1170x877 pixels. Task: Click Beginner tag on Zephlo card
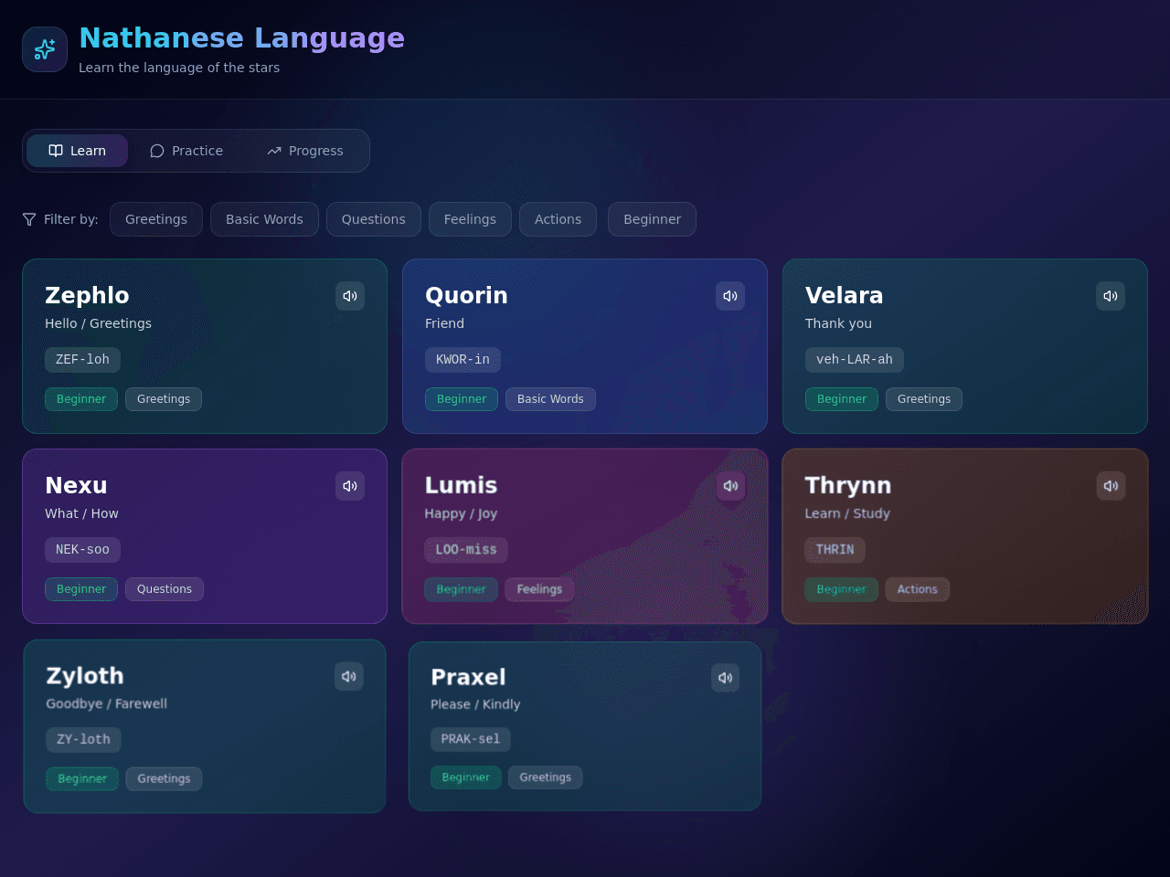point(81,399)
